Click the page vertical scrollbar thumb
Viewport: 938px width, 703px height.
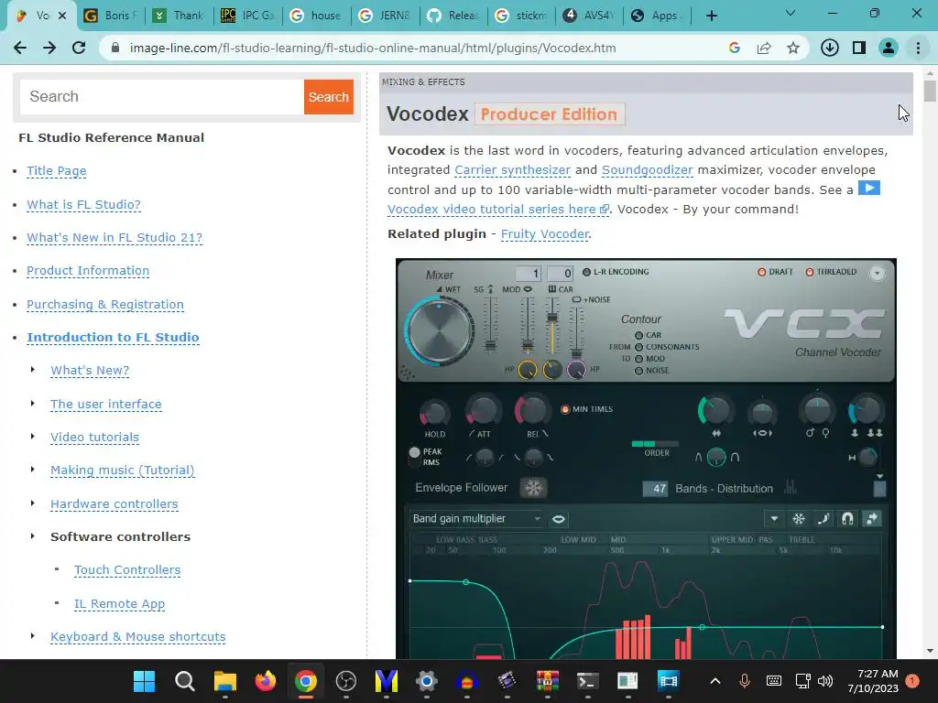930,92
